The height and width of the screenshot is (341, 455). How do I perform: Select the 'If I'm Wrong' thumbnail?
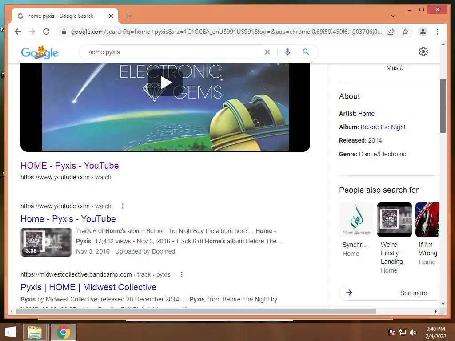[427, 220]
